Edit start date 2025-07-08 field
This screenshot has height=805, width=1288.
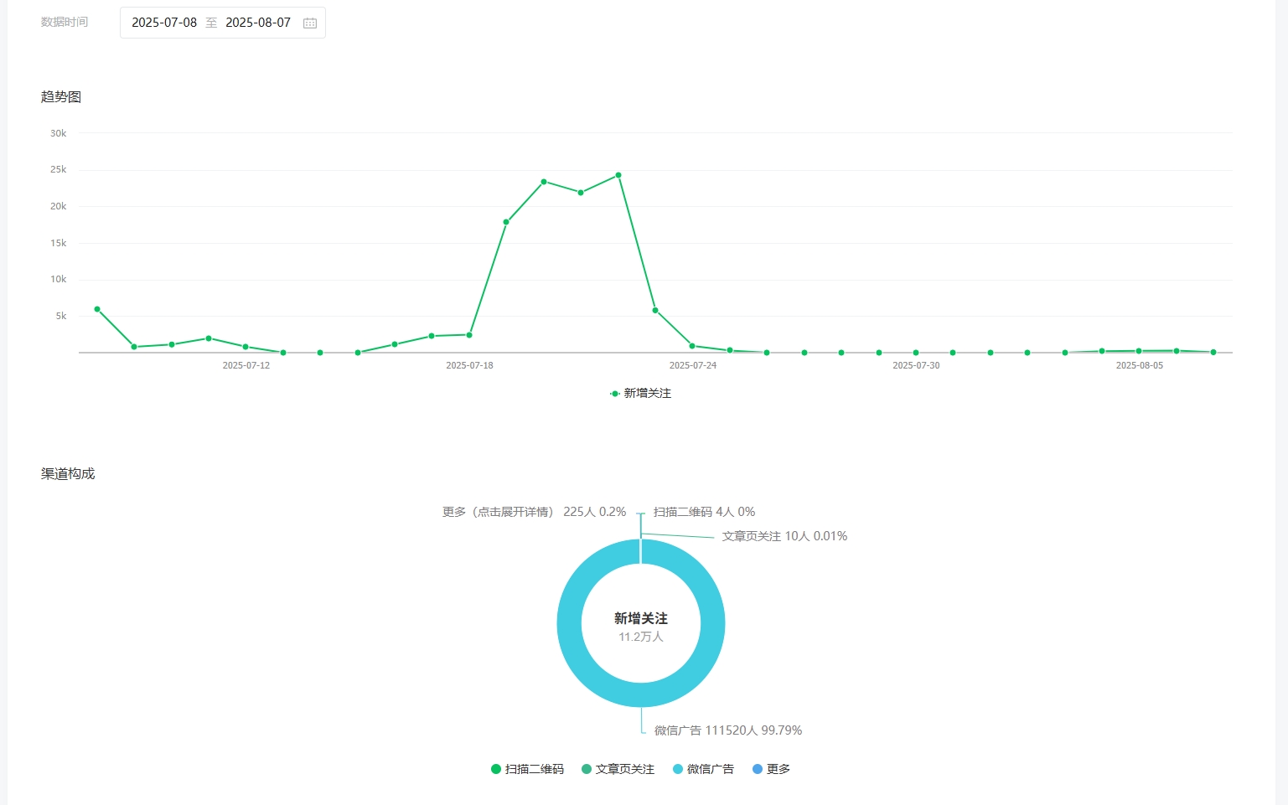(164, 23)
